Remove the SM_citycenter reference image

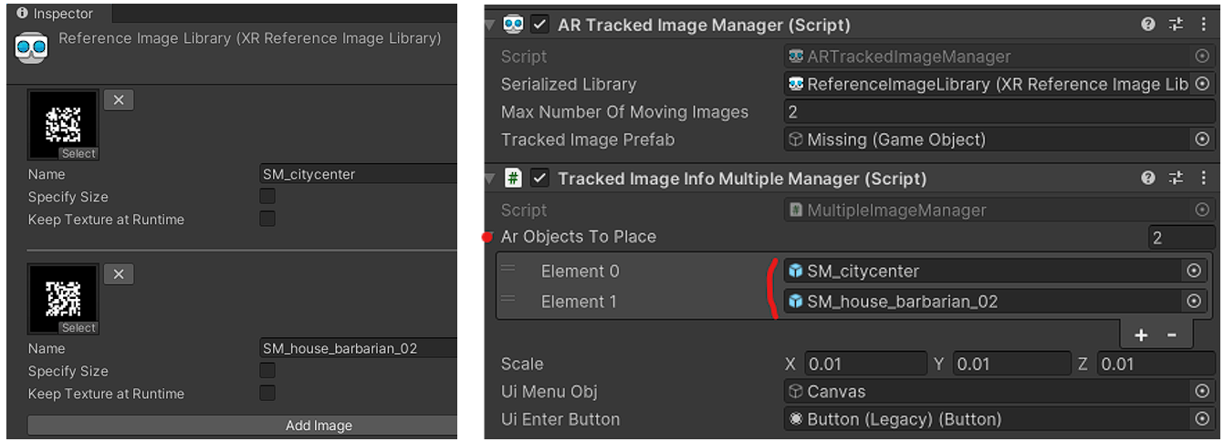(119, 100)
